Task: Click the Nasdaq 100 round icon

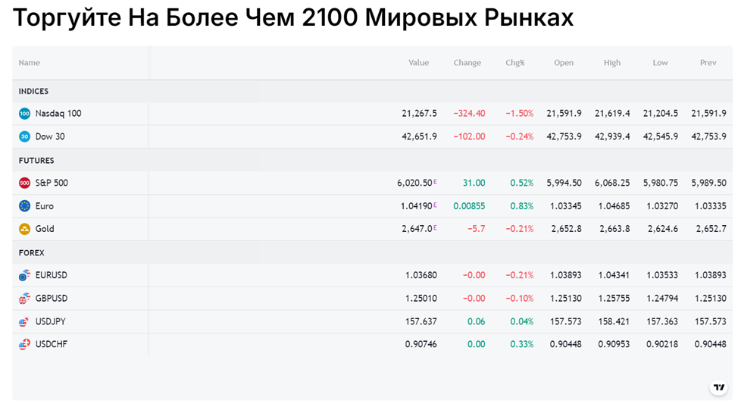Action: coord(24,114)
